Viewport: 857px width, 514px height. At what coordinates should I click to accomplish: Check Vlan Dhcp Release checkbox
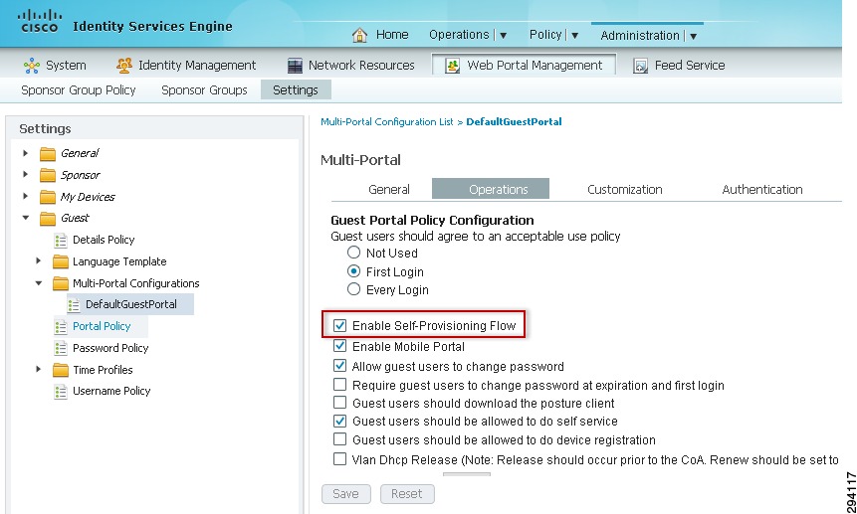[x=340, y=459]
